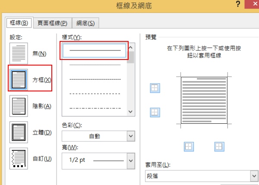Select the dash-dot line style
Viewport: 259px width, 185px height.
coord(95,108)
